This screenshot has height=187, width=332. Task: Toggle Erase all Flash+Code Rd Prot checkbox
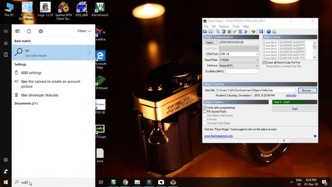(264, 62)
